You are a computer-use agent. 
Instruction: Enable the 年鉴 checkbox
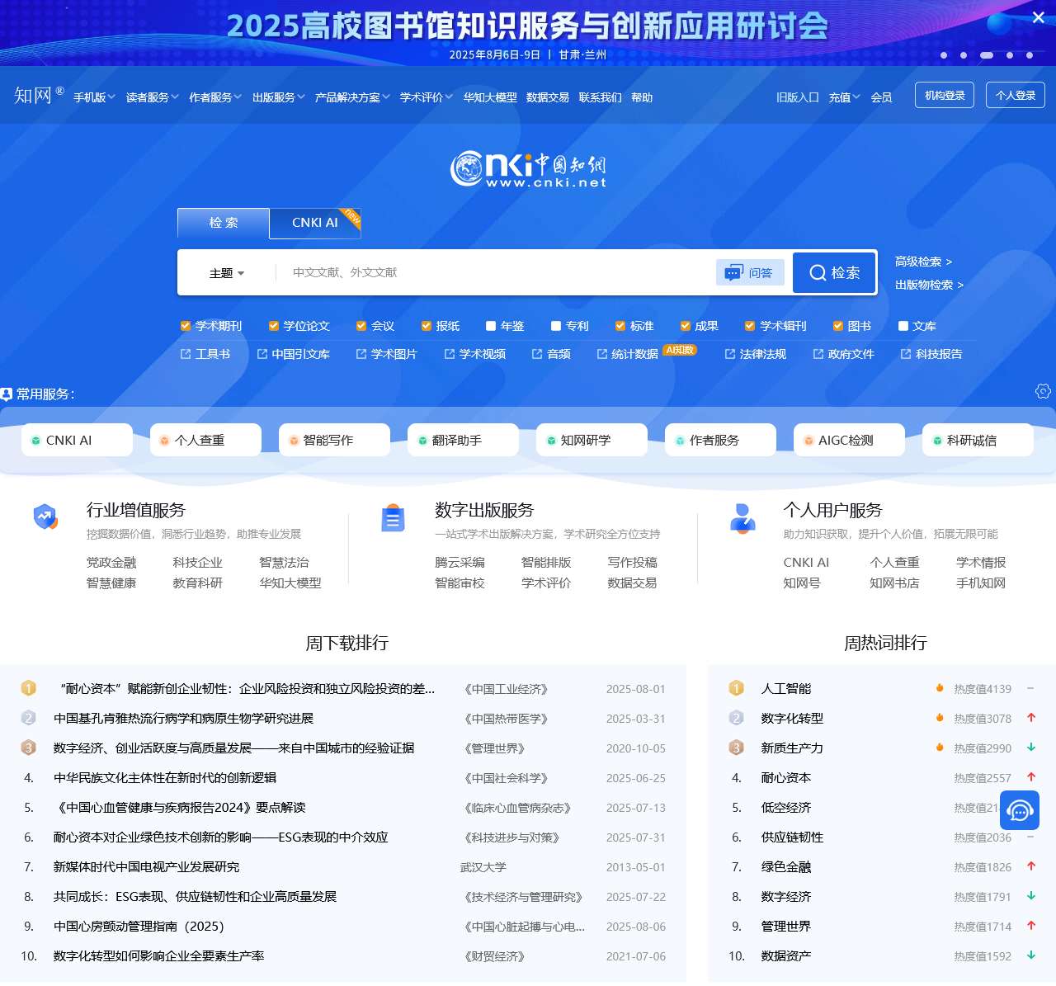[x=491, y=326]
